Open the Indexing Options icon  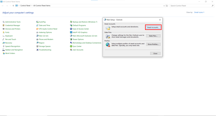coord(37,32)
